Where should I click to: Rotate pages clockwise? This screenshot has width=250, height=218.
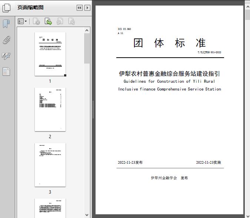point(71,21)
